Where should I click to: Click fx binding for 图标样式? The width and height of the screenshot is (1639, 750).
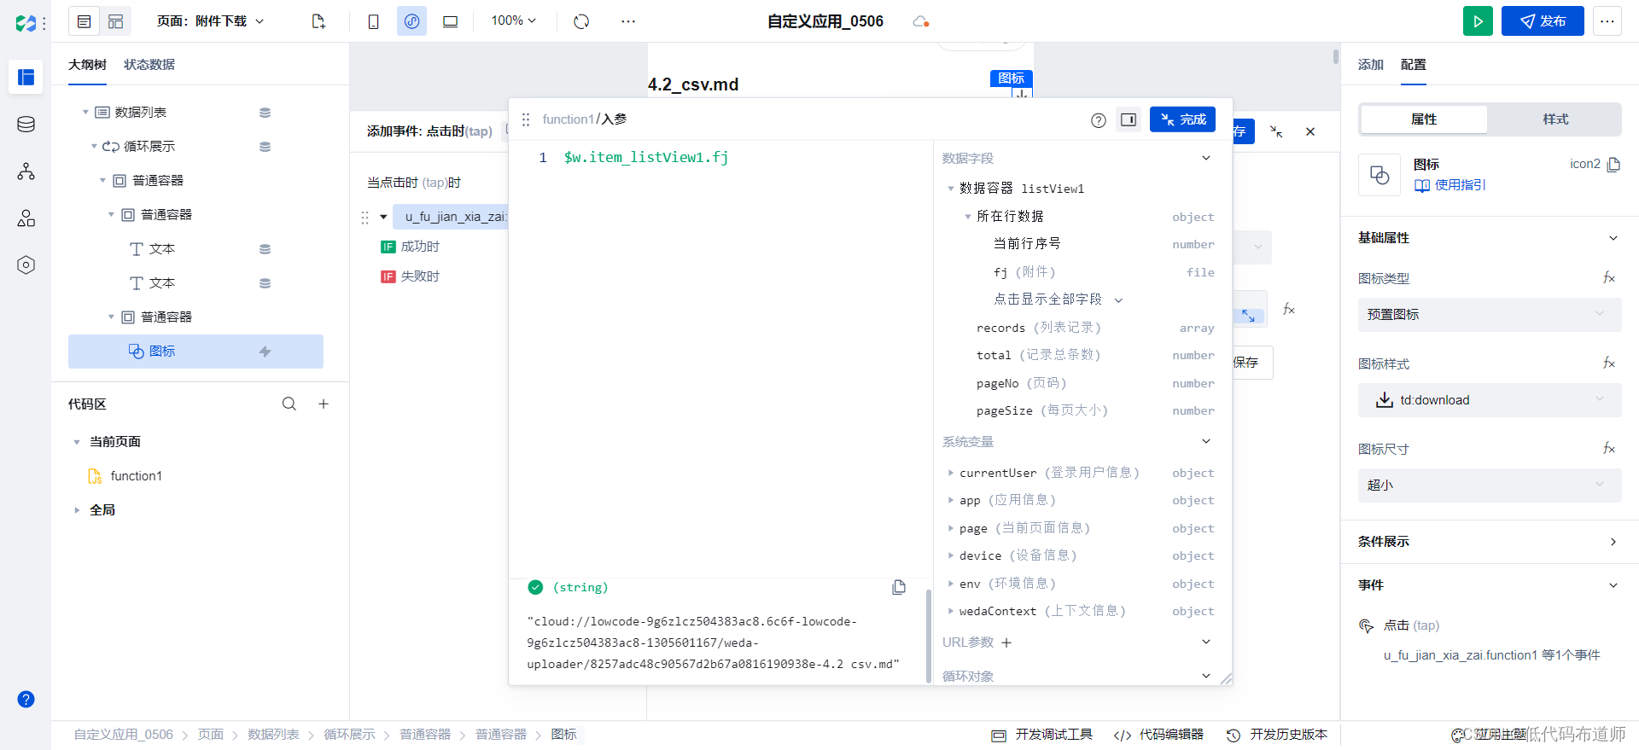coord(1609,363)
